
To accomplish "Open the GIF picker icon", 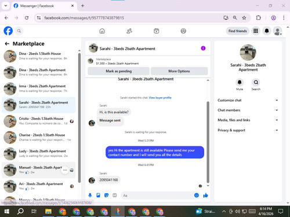I will [115, 196].
